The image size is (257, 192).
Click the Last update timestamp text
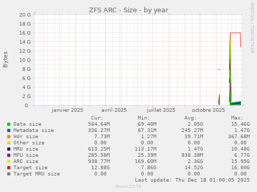point(192,180)
